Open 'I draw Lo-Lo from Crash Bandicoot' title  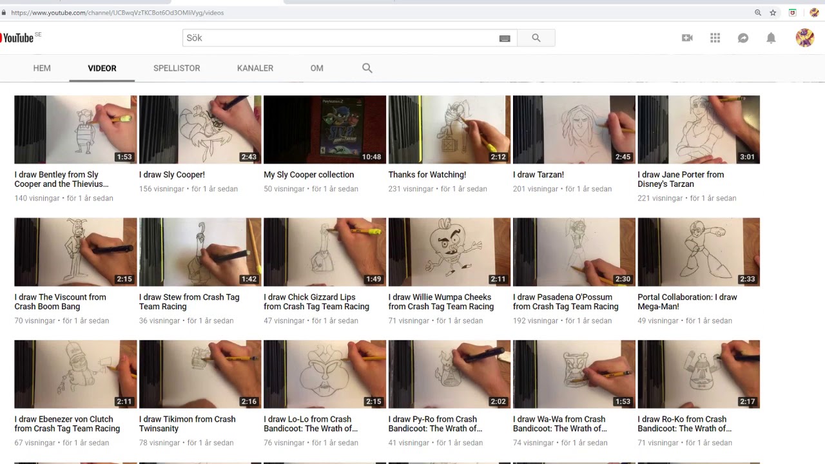311,424
